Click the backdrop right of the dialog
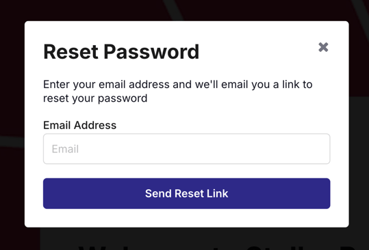Image resolution: width=369 pixels, height=250 pixels. (x=359, y=117)
